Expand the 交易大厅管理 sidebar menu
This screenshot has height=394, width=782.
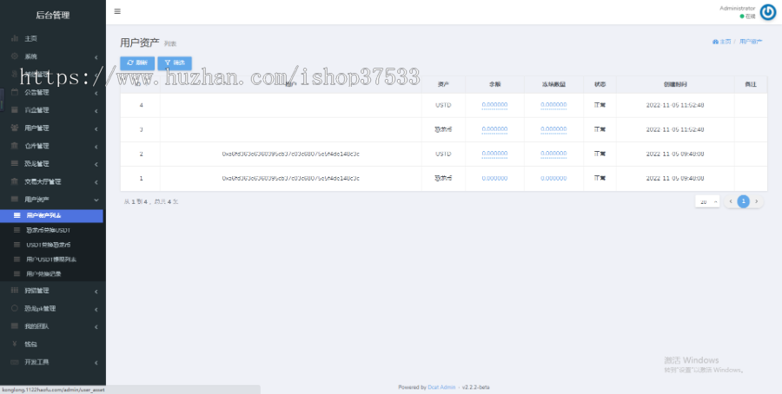[53, 181]
